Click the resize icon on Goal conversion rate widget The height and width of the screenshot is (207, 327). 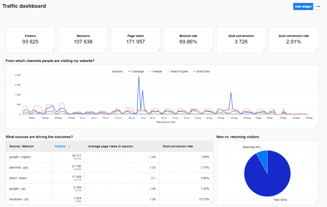[x=316, y=50]
